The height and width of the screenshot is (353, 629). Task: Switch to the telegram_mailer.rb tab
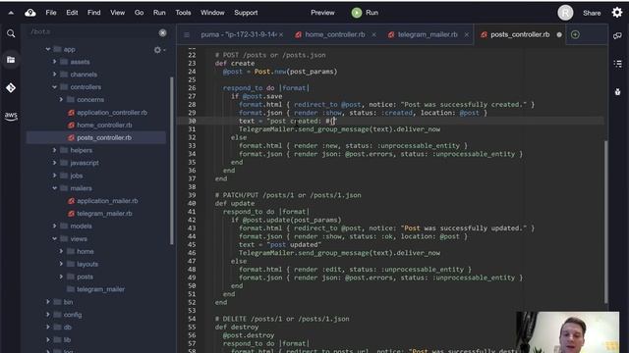point(428,35)
